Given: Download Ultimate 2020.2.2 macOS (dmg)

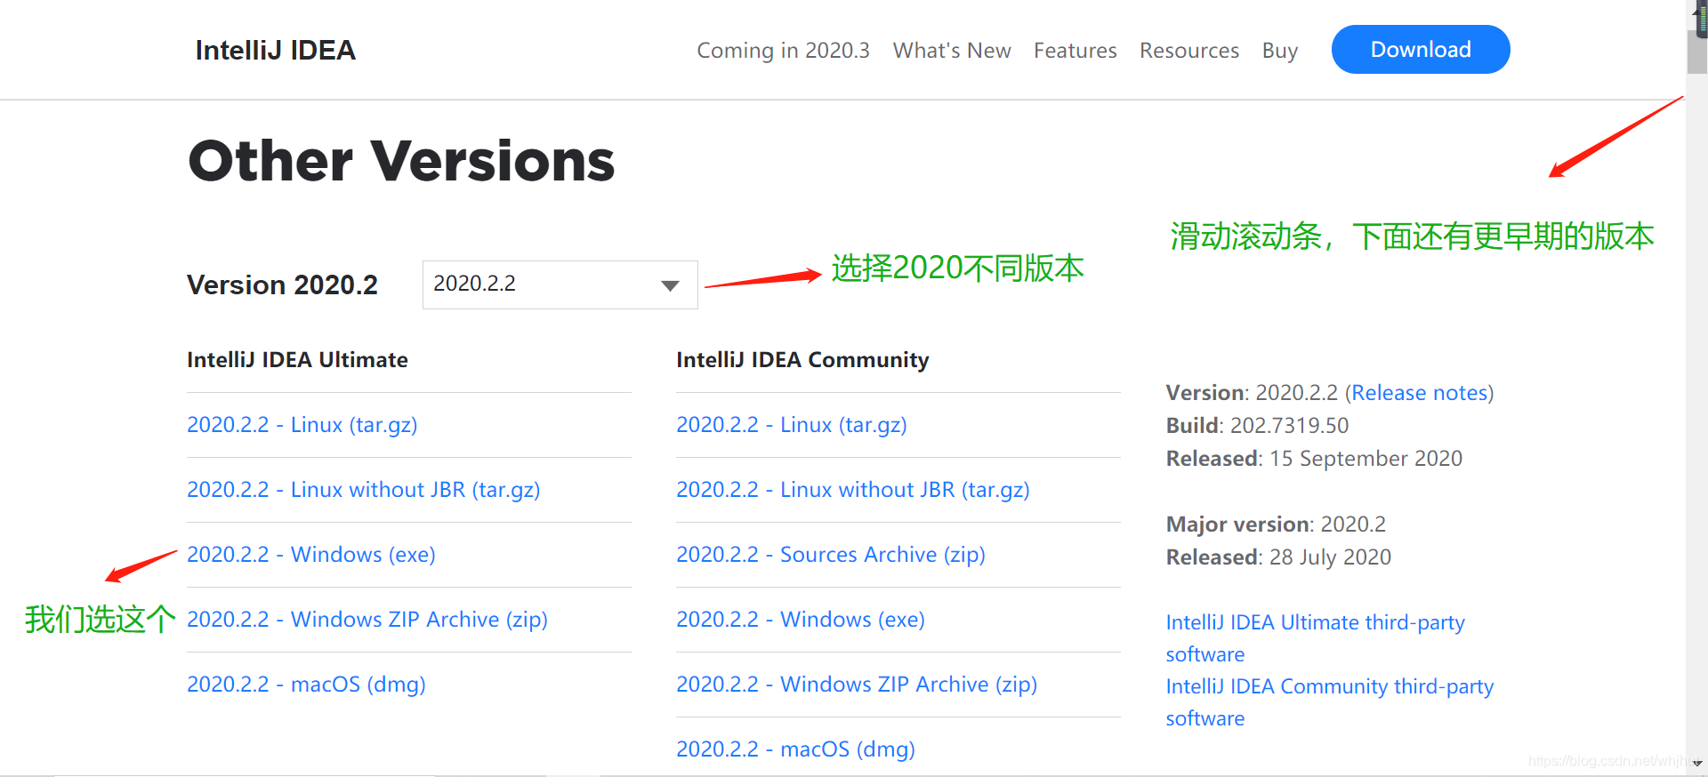Looking at the screenshot, I should point(306,685).
